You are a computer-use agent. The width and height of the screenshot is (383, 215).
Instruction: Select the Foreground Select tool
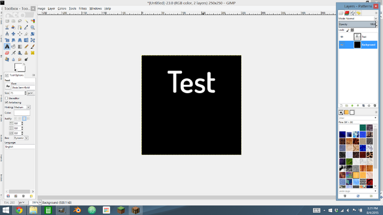pos(13,27)
